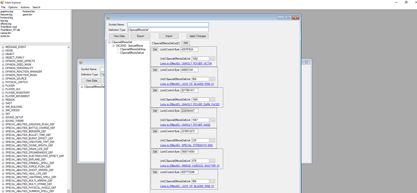Click the inner definition window's form icon
This screenshot has height=193, width=417.
[x=108, y=18]
